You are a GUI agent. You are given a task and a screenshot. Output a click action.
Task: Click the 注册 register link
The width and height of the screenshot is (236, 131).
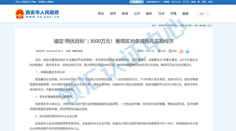pyautogui.click(x=210, y=2)
